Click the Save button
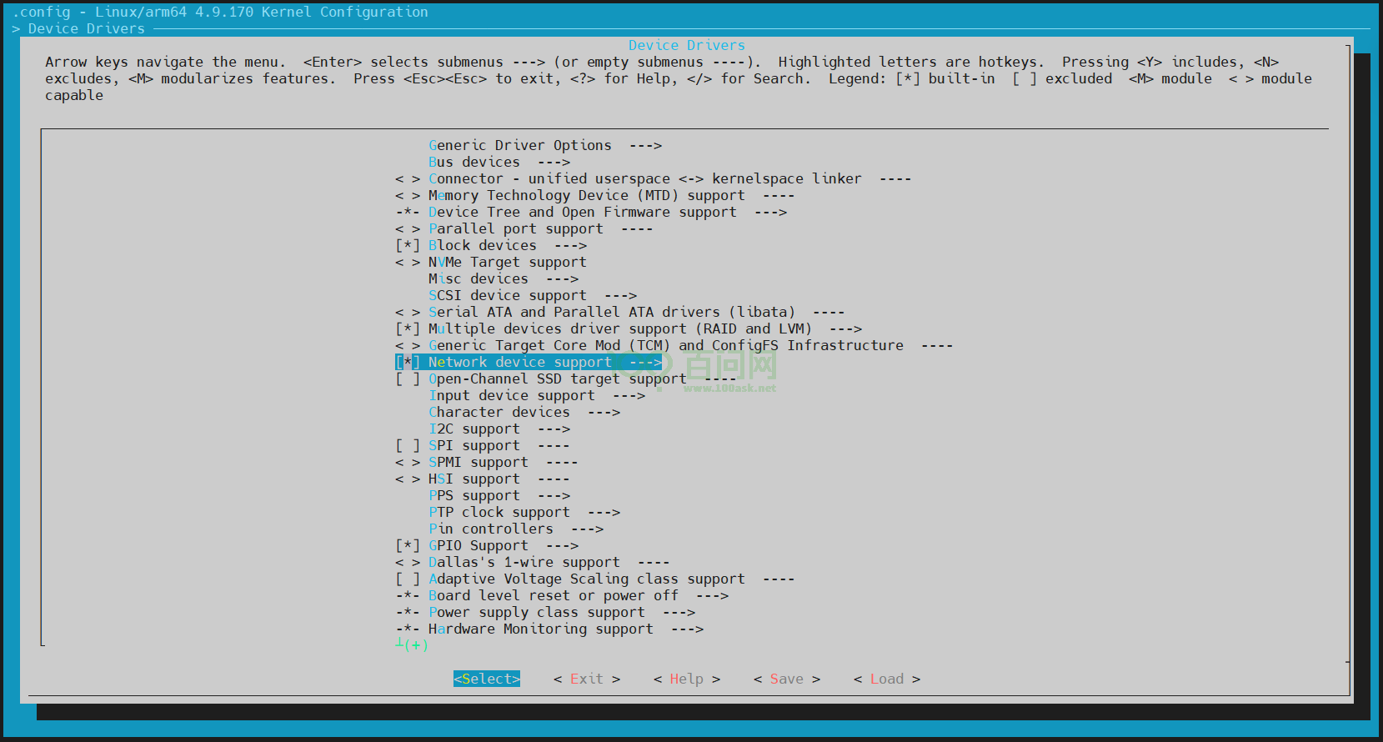Image resolution: width=1383 pixels, height=742 pixels. (x=786, y=679)
